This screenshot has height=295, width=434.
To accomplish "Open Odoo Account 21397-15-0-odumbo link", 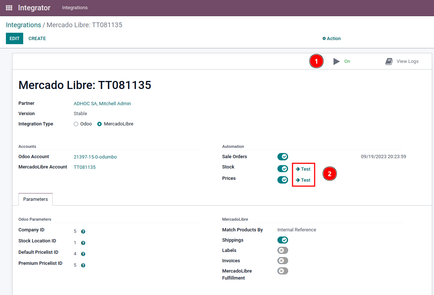I will tap(95, 157).
